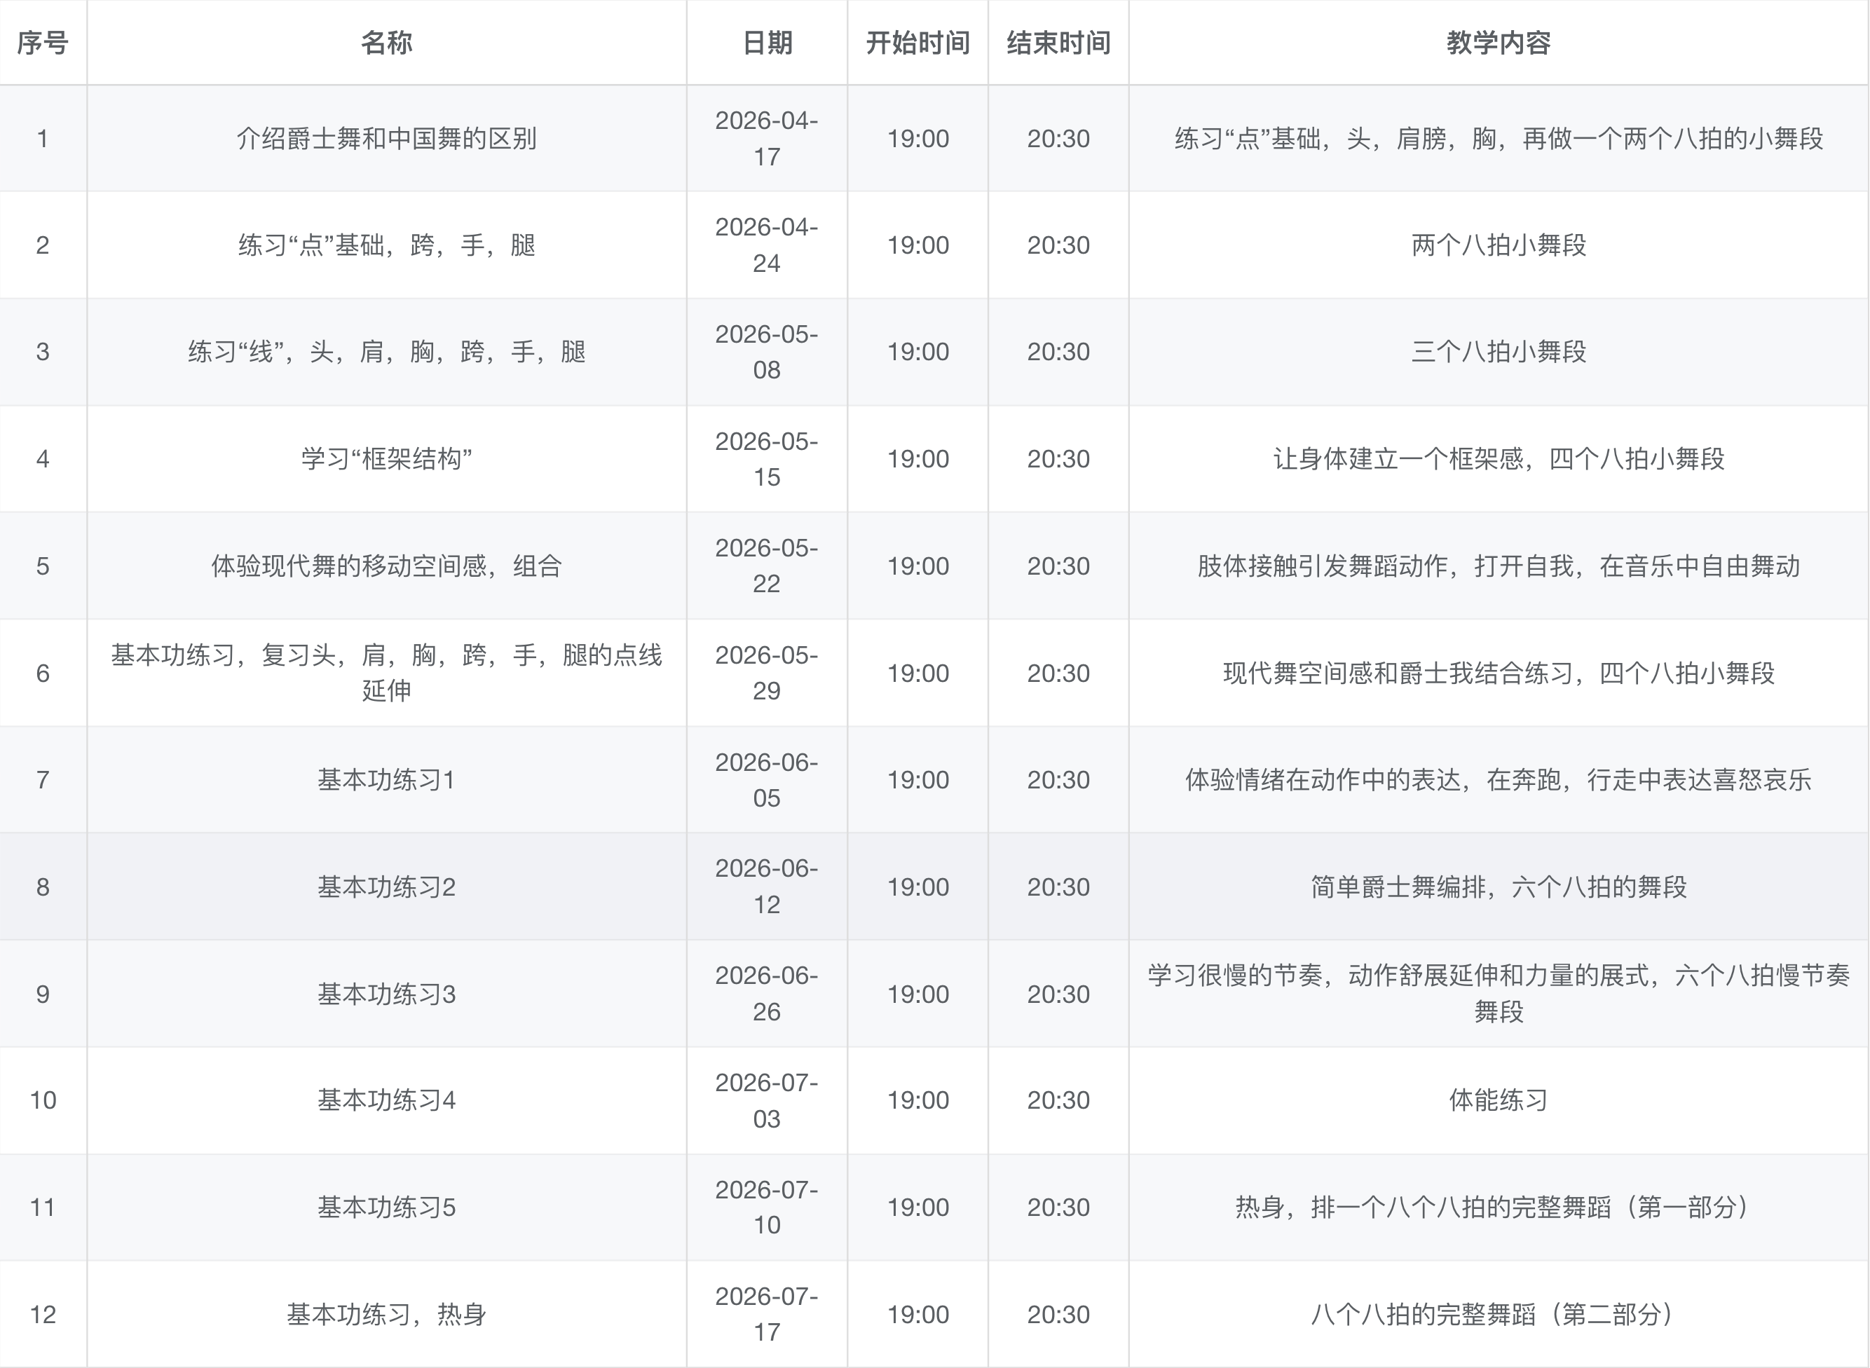Click the 结束时间 column header
This screenshot has height=1368, width=1870.
pyautogui.click(x=1058, y=42)
